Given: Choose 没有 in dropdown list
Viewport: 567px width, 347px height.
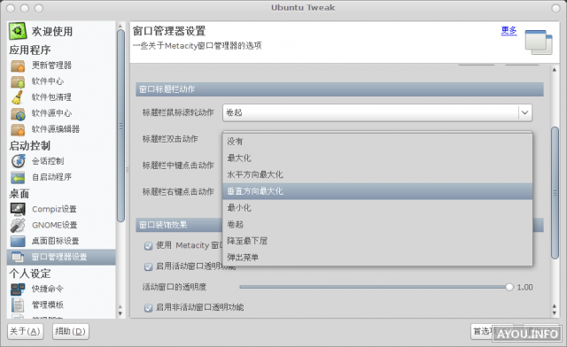Looking at the screenshot, I should (377, 142).
